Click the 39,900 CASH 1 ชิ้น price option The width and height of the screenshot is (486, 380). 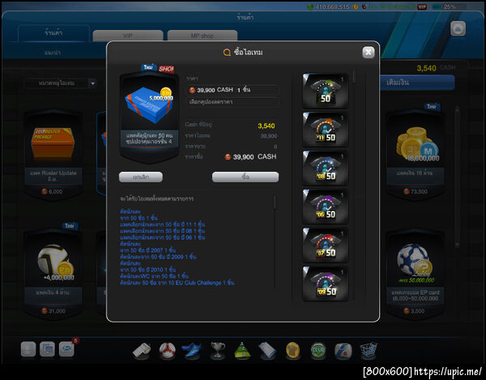pos(232,90)
